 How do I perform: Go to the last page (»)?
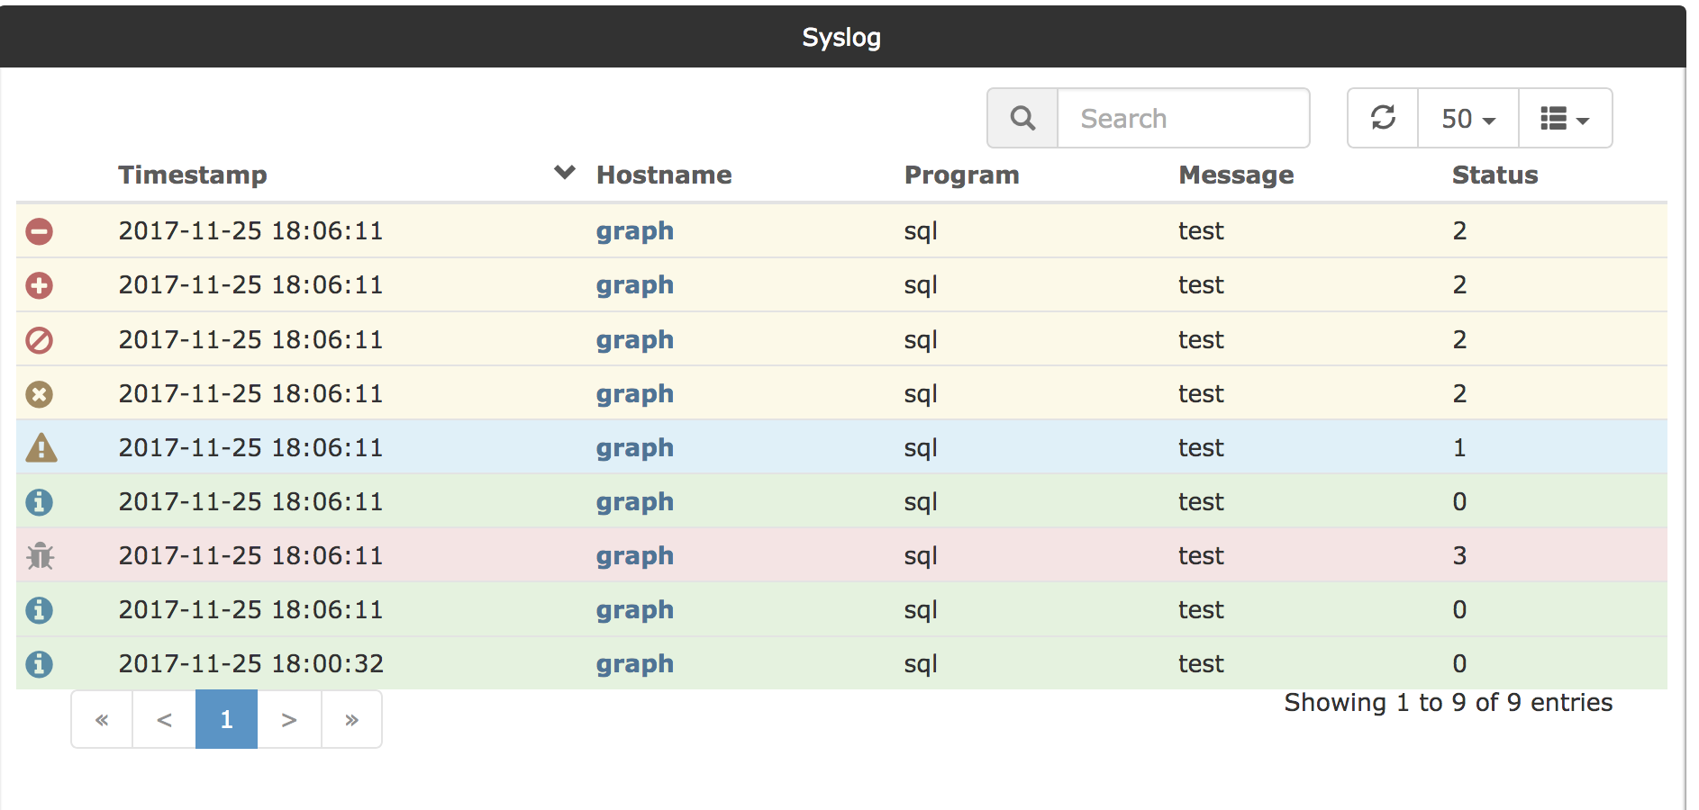[x=351, y=719]
